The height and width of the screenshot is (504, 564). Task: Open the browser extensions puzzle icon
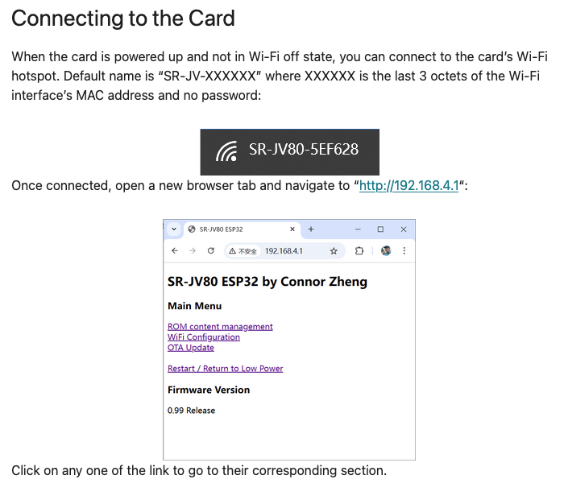(x=359, y=251)
